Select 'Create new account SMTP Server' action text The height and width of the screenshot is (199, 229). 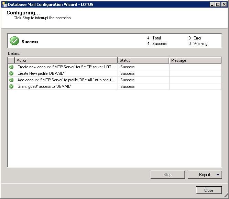(66, 67)
